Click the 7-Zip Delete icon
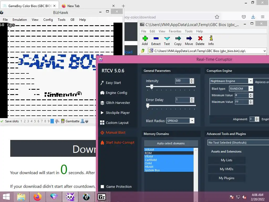Viewport: 269px width, 202px height. tap(200, 38)
